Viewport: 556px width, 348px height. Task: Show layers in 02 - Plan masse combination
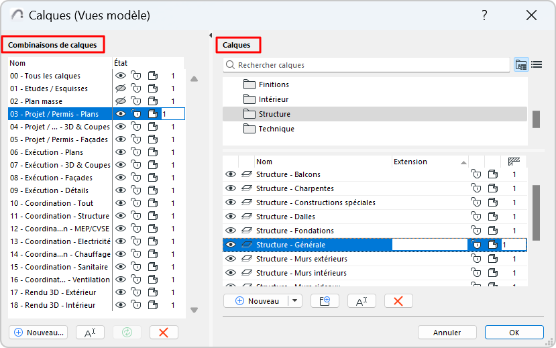coord(121,101)
